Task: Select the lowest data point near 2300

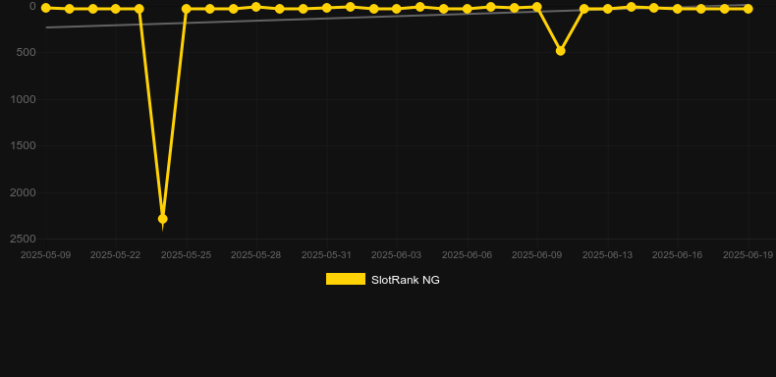Action: [x=162, y=219]
